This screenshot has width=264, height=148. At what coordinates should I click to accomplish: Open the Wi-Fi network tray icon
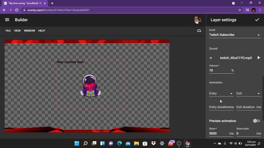(x=231, y=143)
